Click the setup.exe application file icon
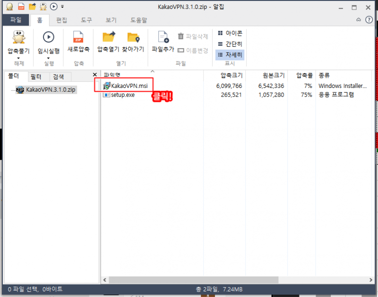This screenshot has width=378, height=297. tap(106, 95)
